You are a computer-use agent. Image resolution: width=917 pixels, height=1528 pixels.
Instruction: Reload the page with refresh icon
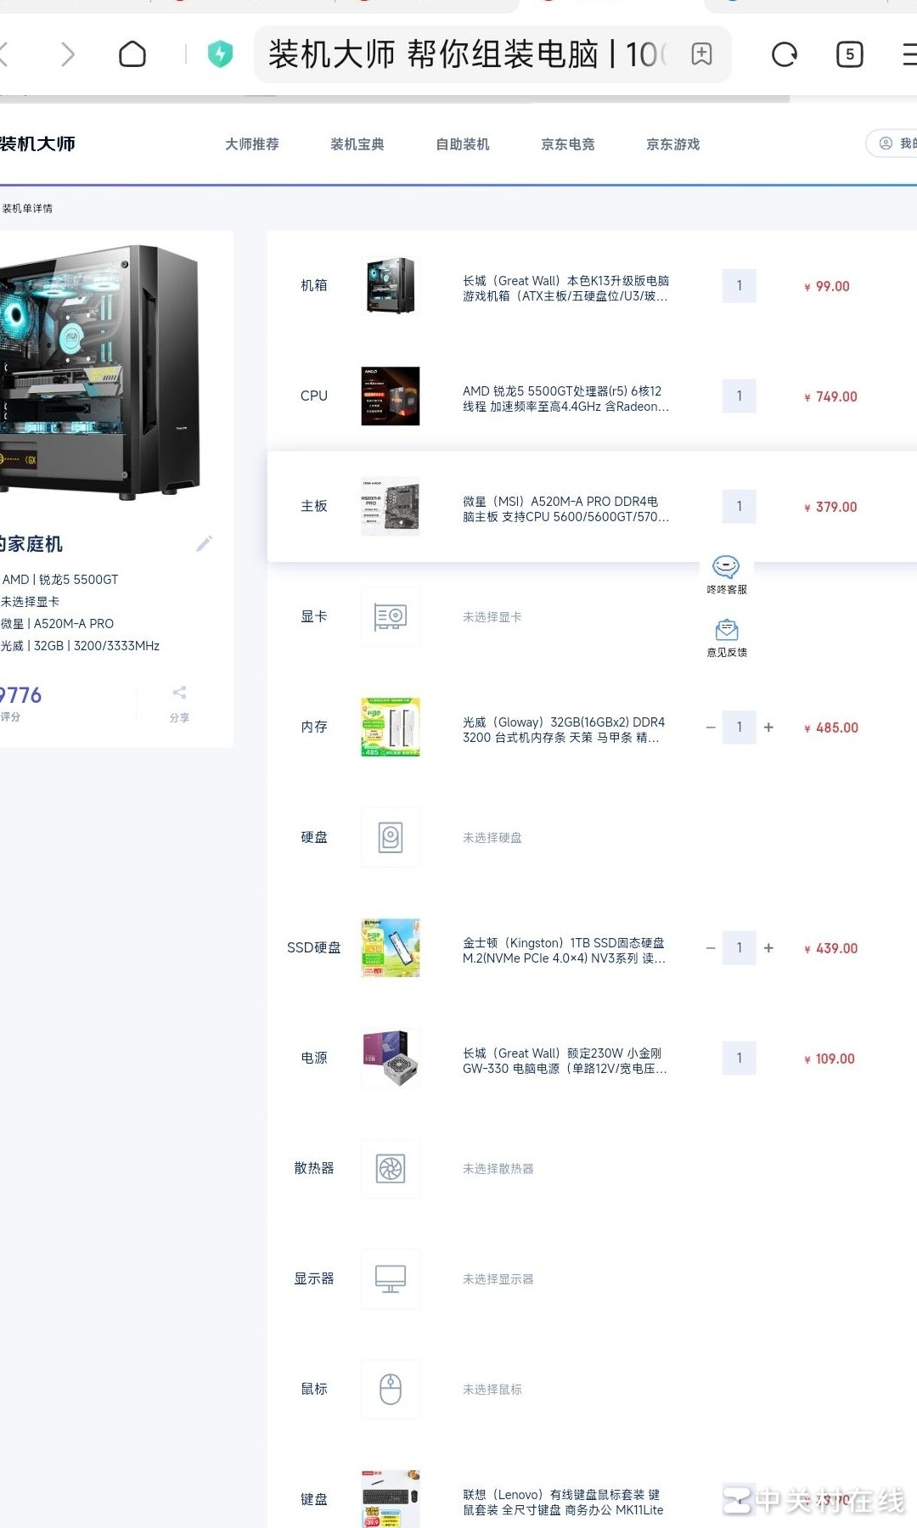[784, 54]
